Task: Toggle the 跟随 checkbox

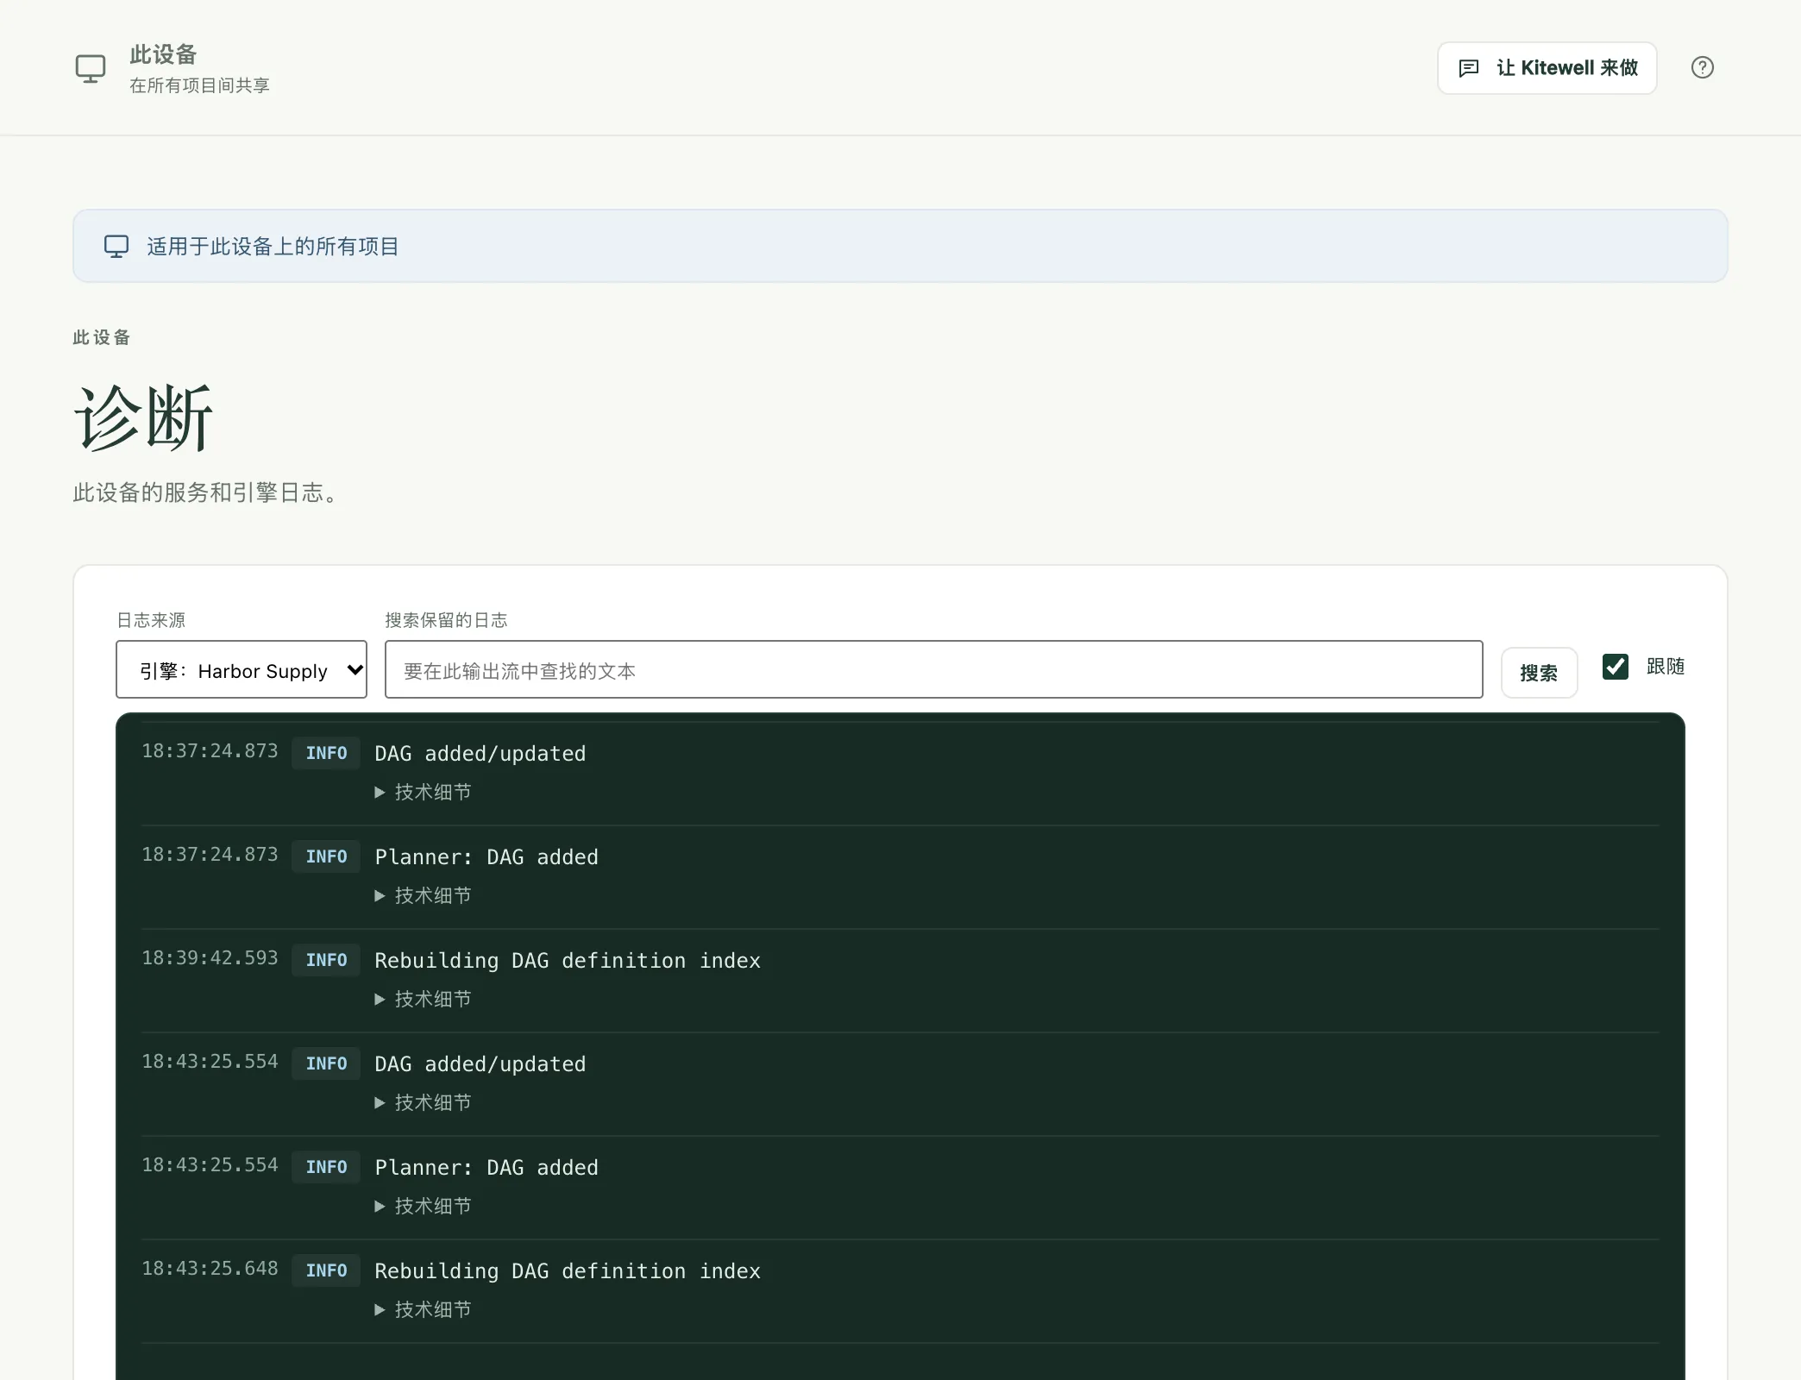Action: 1615,667
